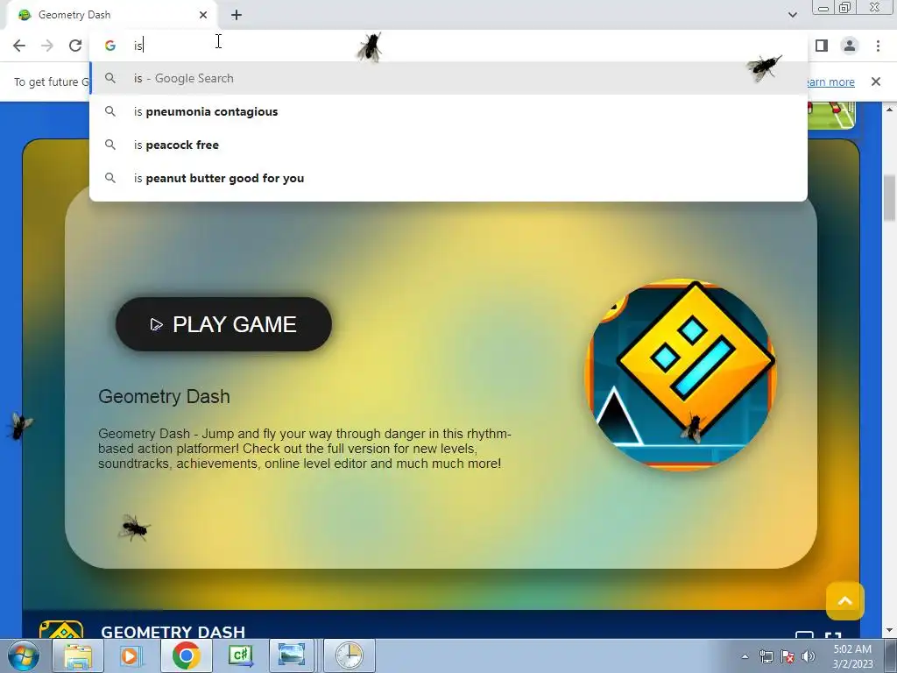Click the Chrome taskbar icon
The height and width of the screenshot is (673, 897).
point(186,655)
